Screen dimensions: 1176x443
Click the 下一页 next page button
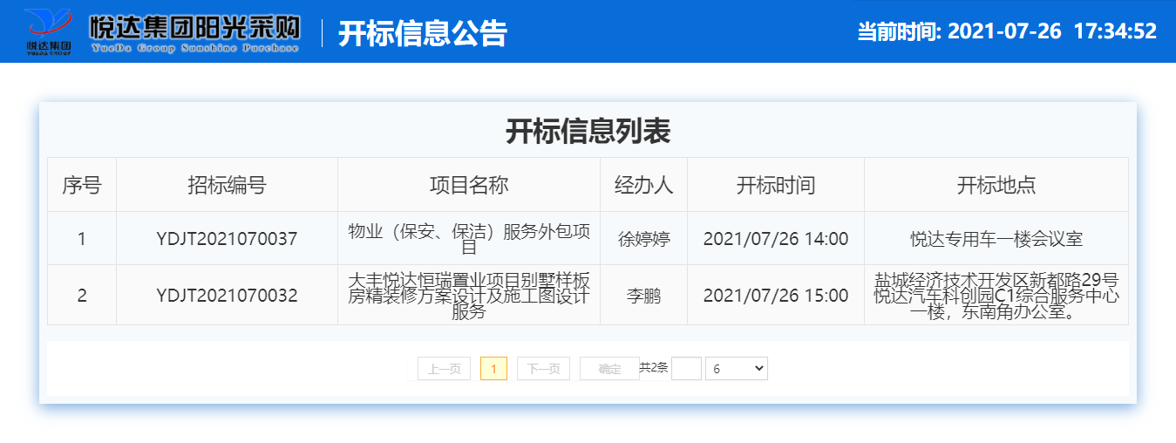(543, 369)
